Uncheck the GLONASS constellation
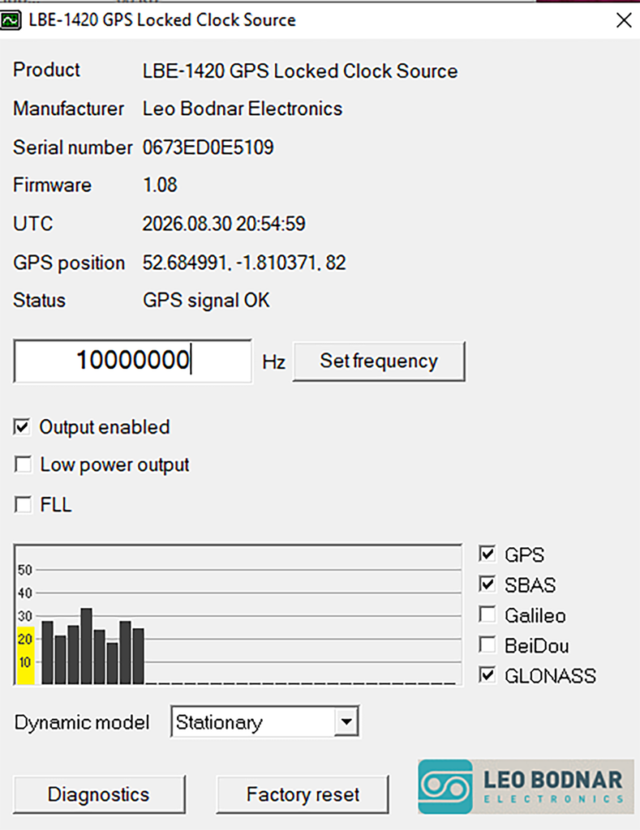This screenshot has height=830, width=640. coord(487,675)
